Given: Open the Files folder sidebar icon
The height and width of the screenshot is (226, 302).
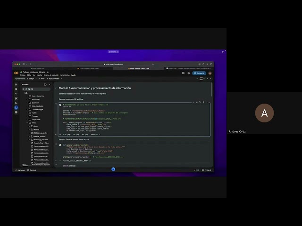Looking at the screenshot, I should point(16,108).
